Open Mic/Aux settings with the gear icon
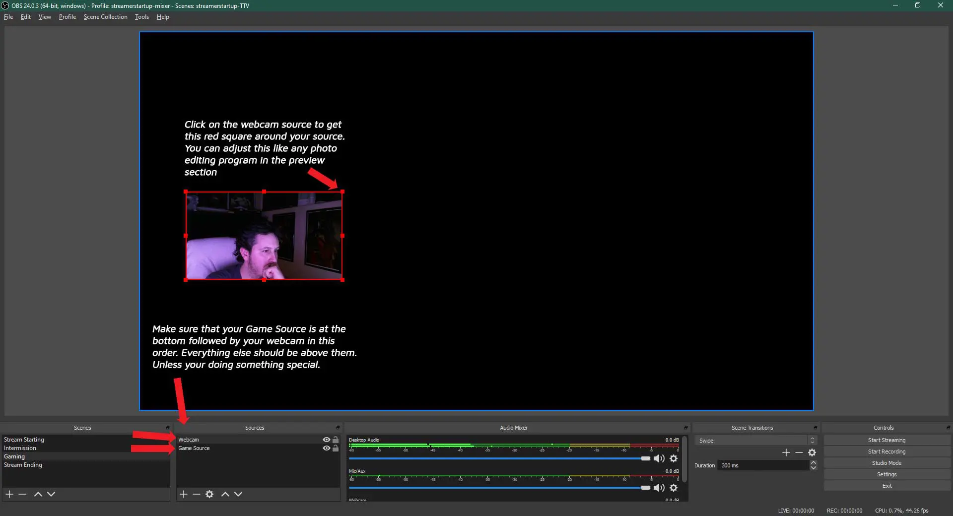 [x=674, y=488]
